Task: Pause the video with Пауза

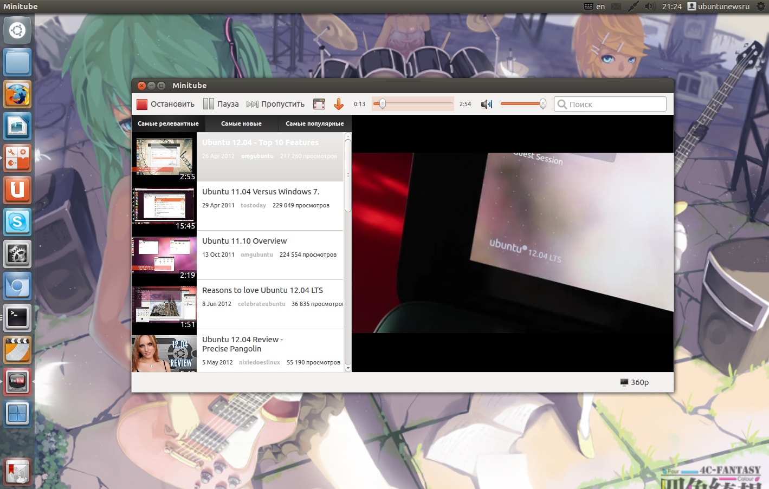Action: 221,104
